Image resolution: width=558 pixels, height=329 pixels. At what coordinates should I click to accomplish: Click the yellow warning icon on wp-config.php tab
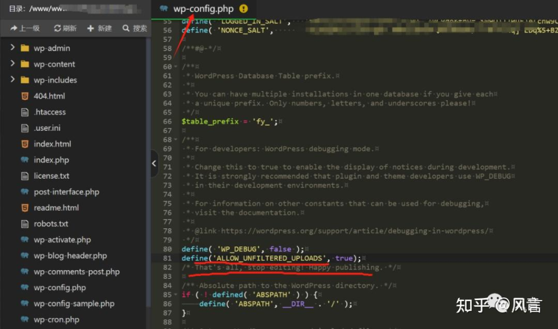pos(243,9)
